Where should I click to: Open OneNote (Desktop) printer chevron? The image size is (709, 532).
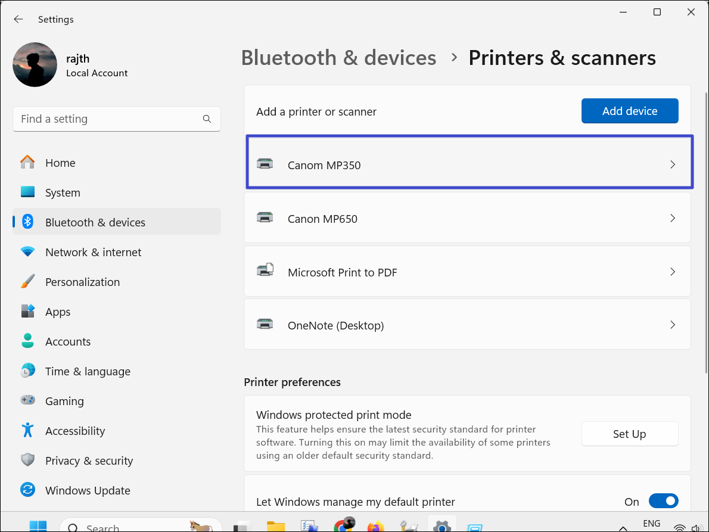[672, 325]
